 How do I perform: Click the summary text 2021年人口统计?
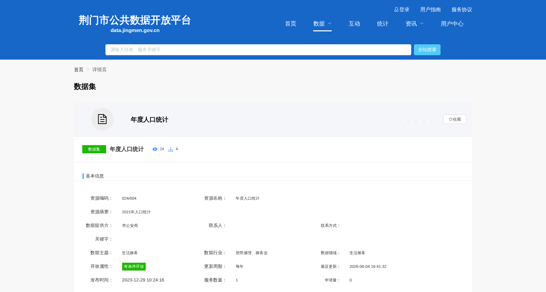[x=136, y=212]
